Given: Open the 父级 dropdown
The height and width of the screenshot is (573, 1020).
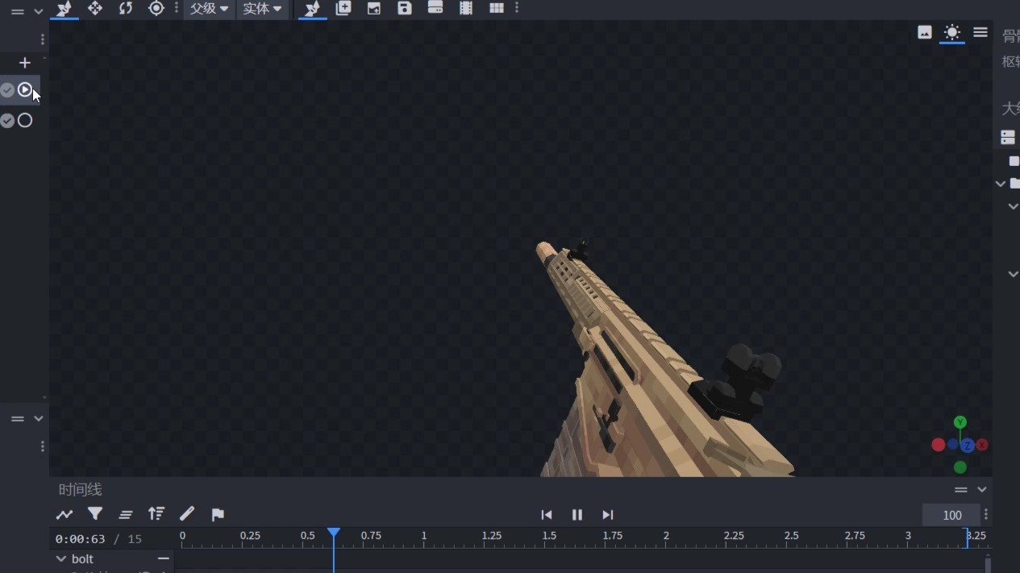Looking at the screenshot, I should click(x=209, y=8).
